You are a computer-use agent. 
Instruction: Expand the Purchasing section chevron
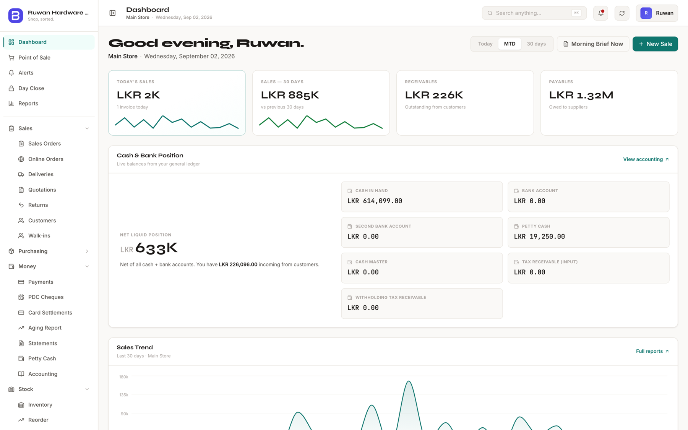pyautogui.click(x=87, y=251)
